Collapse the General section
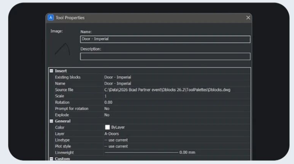This screenshot has height=164, width=294. [x=51, y=121]
